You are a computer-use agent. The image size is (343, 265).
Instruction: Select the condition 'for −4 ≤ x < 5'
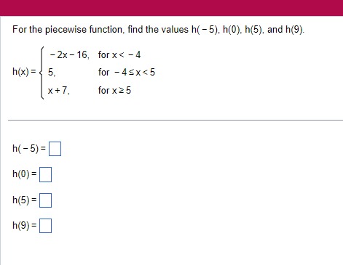(x=127, y=72)
